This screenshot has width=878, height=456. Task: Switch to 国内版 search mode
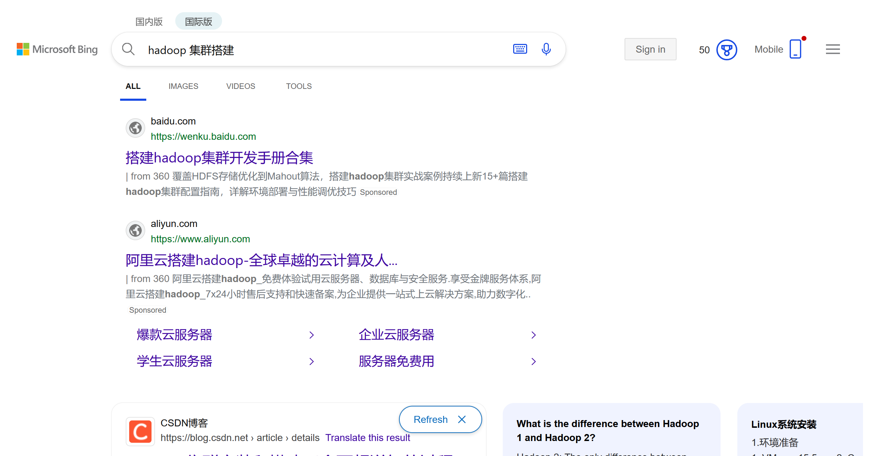coord(149,22)
